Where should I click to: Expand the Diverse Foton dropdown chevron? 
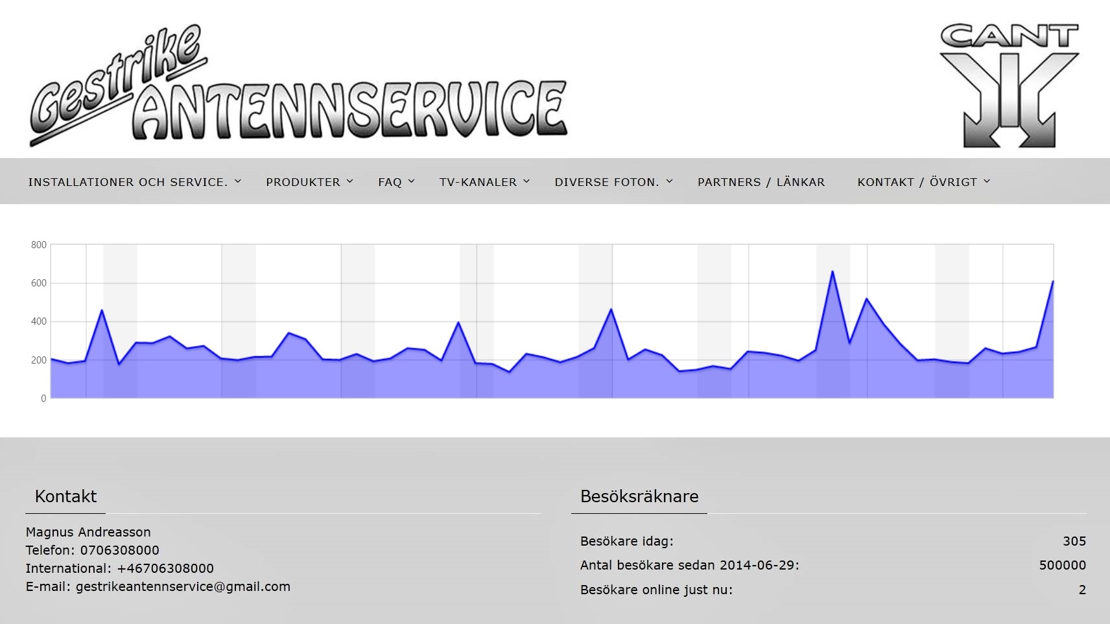tap(670, 181)
